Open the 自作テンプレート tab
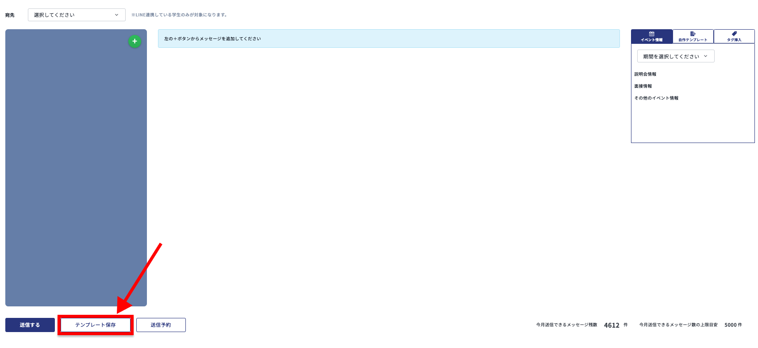The width and height of the screenshot is (758, 348). [x=693, y=36]
